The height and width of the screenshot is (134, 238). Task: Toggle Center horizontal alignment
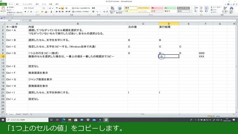tap(59, 12)
